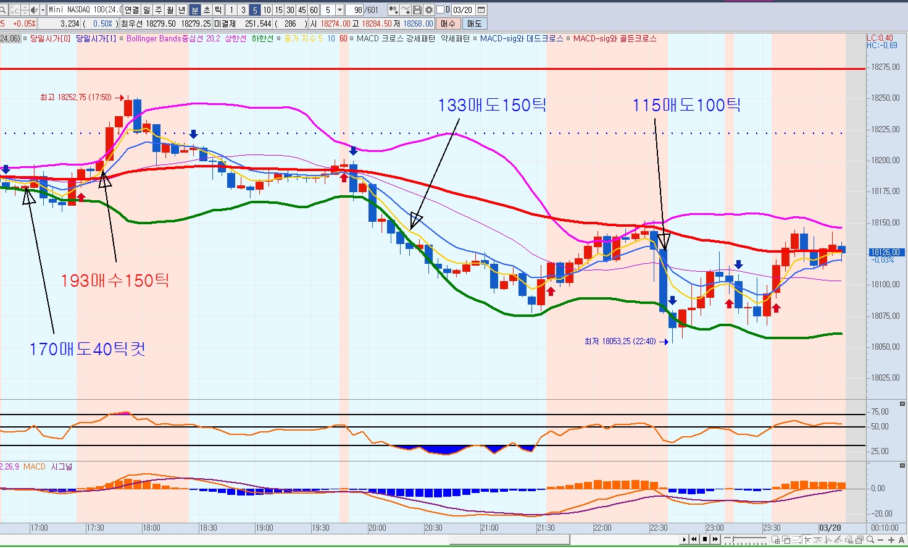Click the 연결 button

click(x=131, y=10)
